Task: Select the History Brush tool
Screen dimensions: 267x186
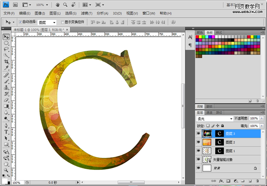Action: 6,94
